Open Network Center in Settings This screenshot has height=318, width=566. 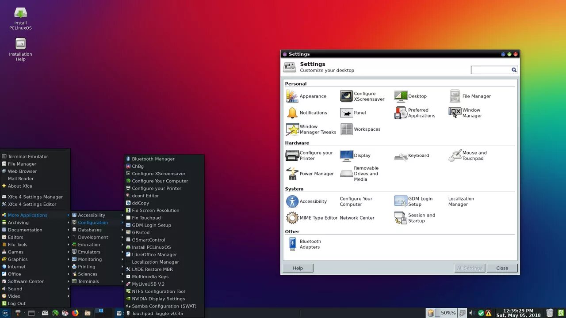(357, 218)
